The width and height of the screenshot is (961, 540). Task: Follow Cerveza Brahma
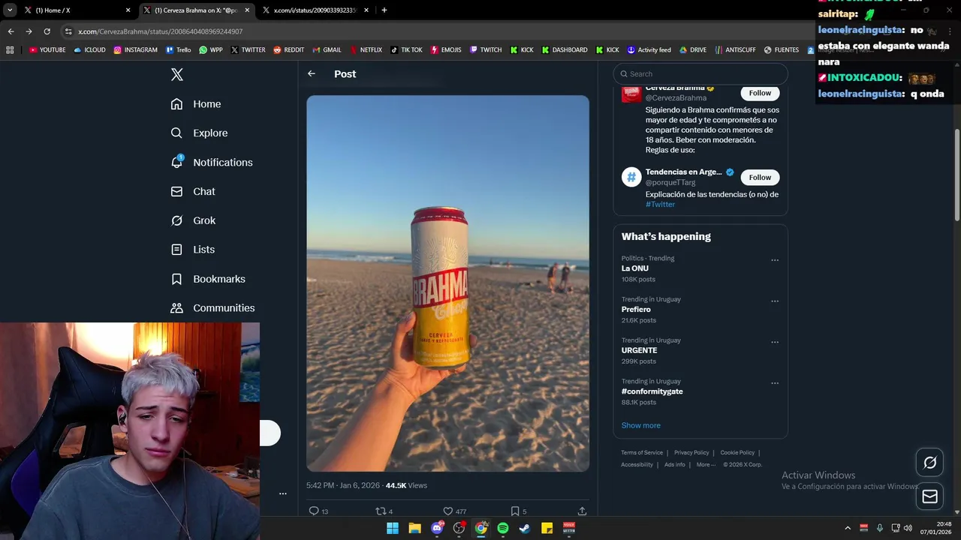760,93
